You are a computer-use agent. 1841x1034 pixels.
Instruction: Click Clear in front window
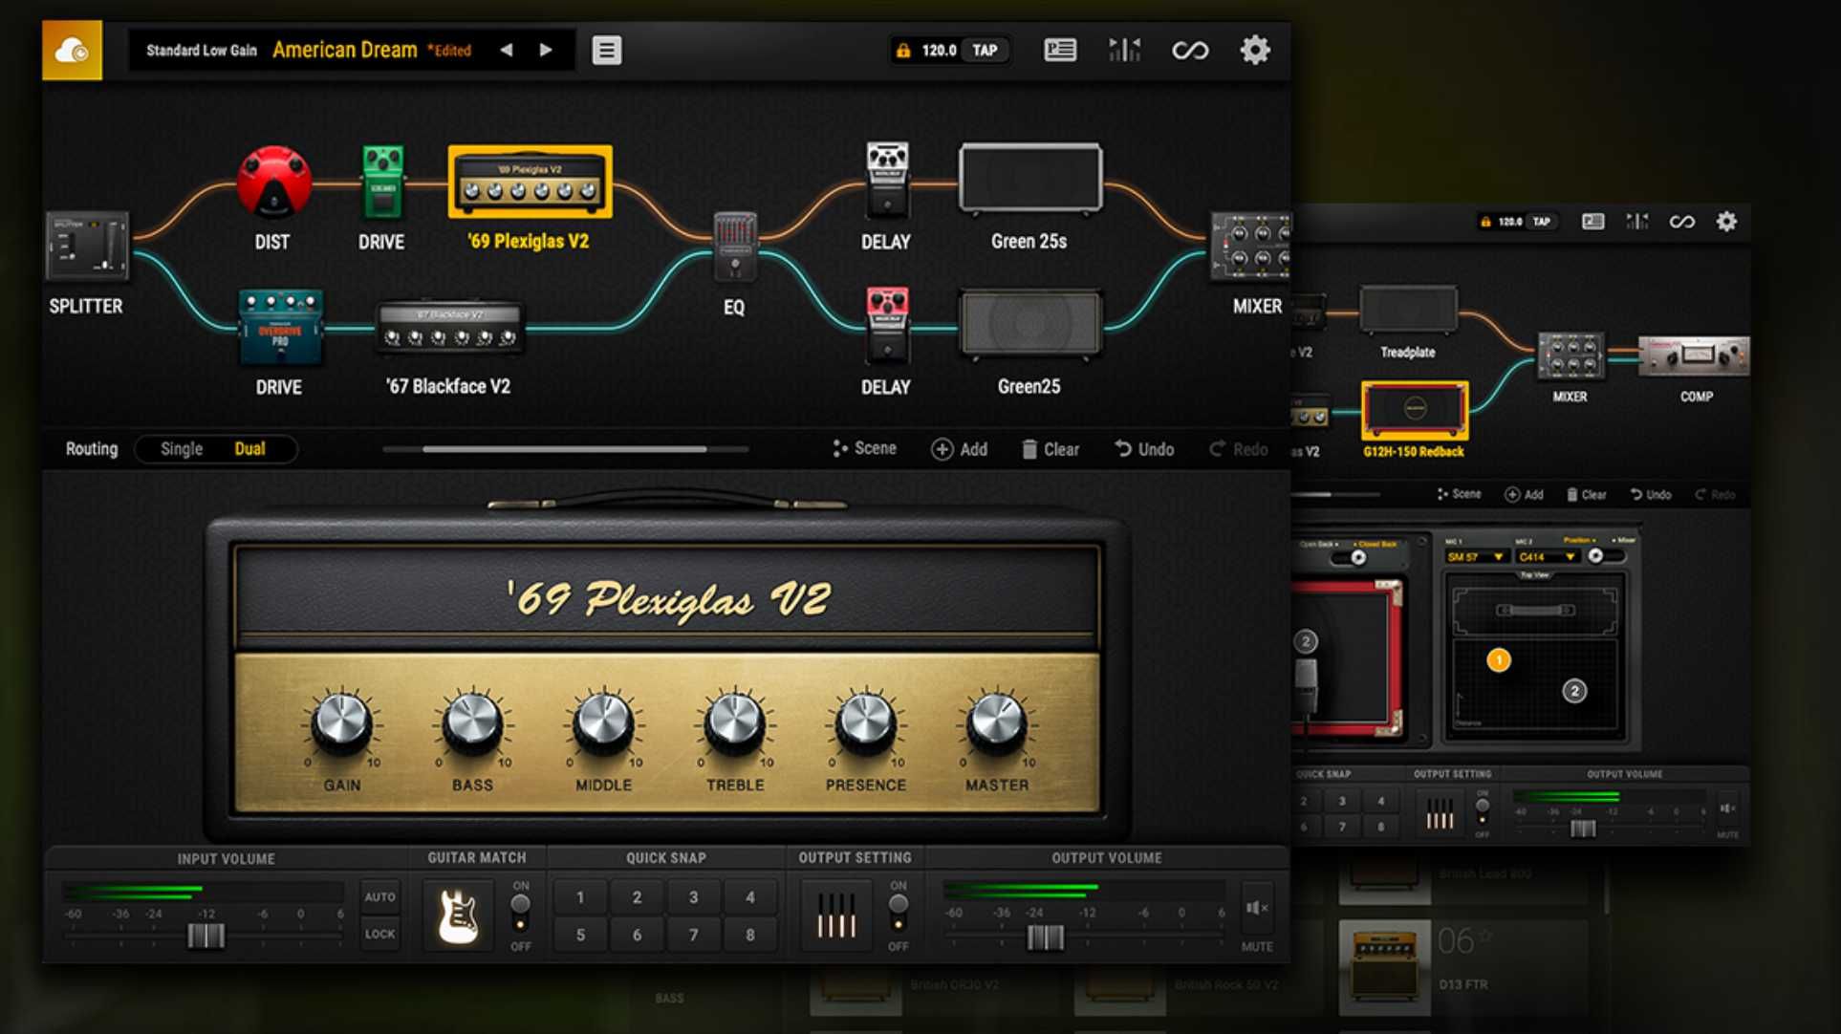1050,449
